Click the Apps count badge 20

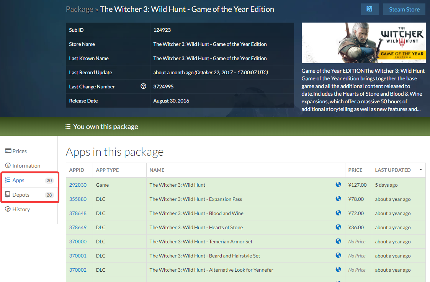[49, 180]
